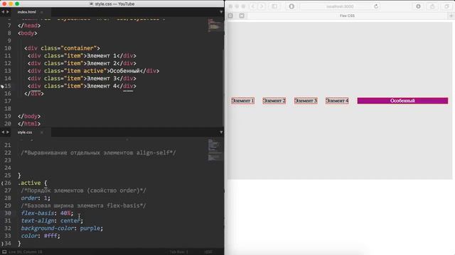Click the opening <body> tag on line 8
This screenshot has height=255, width=455.
click(28, 33)
